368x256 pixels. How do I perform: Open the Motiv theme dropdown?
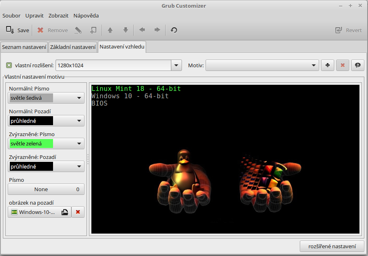[262, 65]
